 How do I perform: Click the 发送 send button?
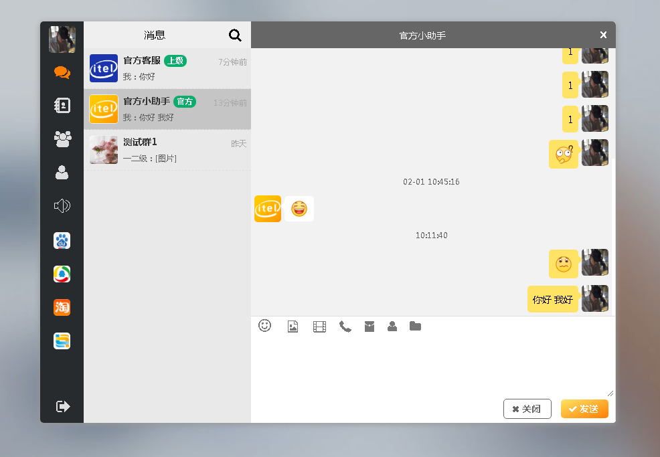pos(584,409)
